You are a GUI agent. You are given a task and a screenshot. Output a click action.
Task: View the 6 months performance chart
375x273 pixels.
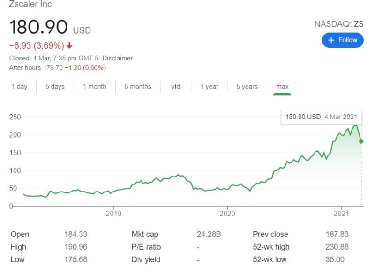(x=138, y=86)
